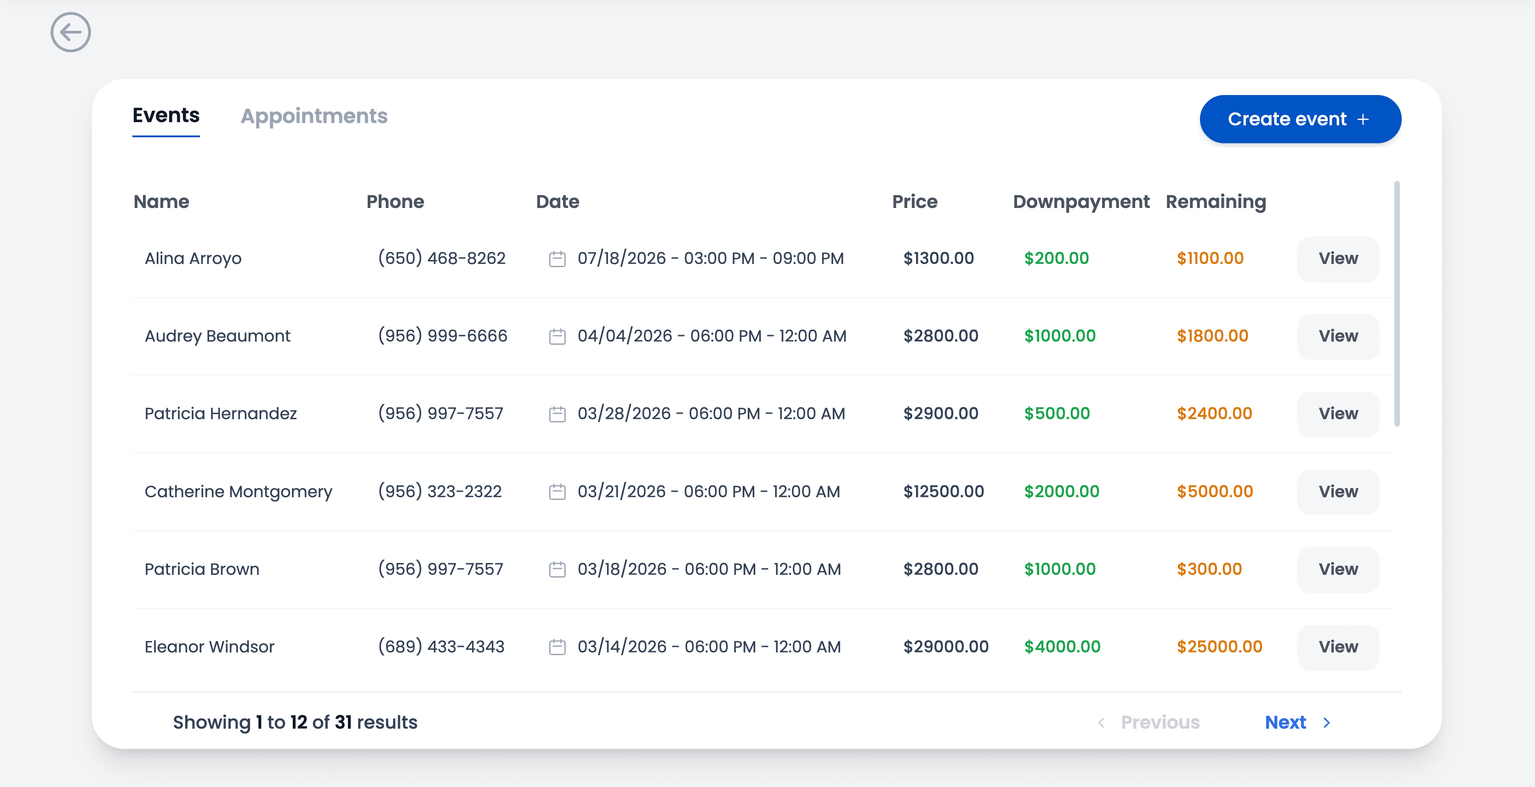
Task: Select the Events tab
Action: coord(165,116)
